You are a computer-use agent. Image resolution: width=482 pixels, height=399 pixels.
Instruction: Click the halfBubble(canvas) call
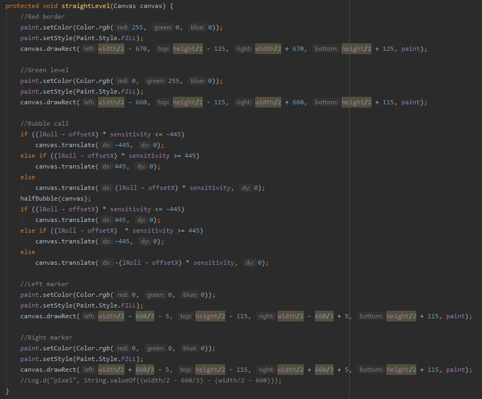click(x=54, y=198)
